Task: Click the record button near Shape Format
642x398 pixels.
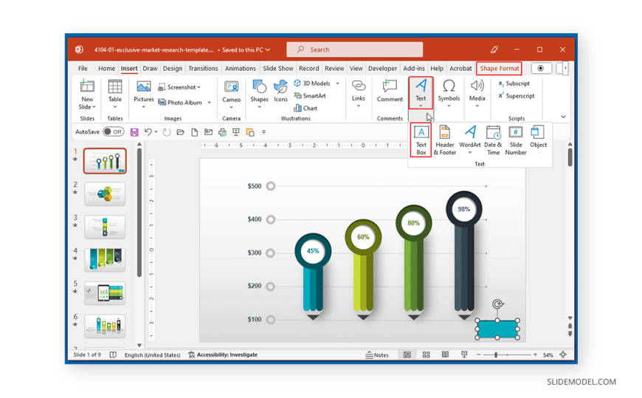Action: (541, 69)
